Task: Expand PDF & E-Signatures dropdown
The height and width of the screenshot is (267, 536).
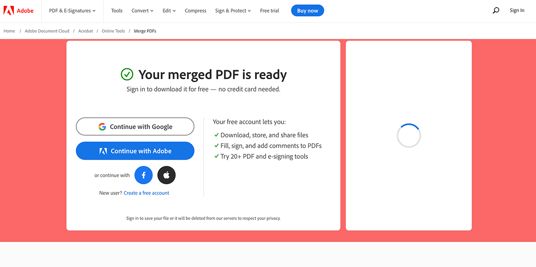Action: coord(72,11)
